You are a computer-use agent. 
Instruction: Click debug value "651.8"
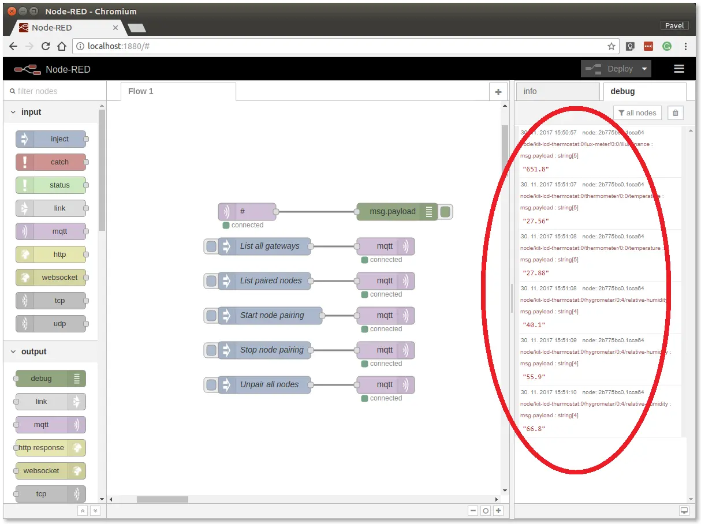click(x=536, y=169)
